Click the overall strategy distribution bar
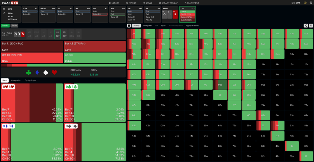The width and height of the screenshot is (314, 162). (x=63, y=65)
